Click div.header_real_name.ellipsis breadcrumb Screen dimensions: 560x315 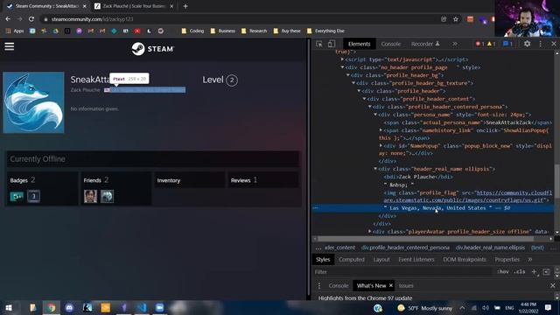[x=490, y=248]
